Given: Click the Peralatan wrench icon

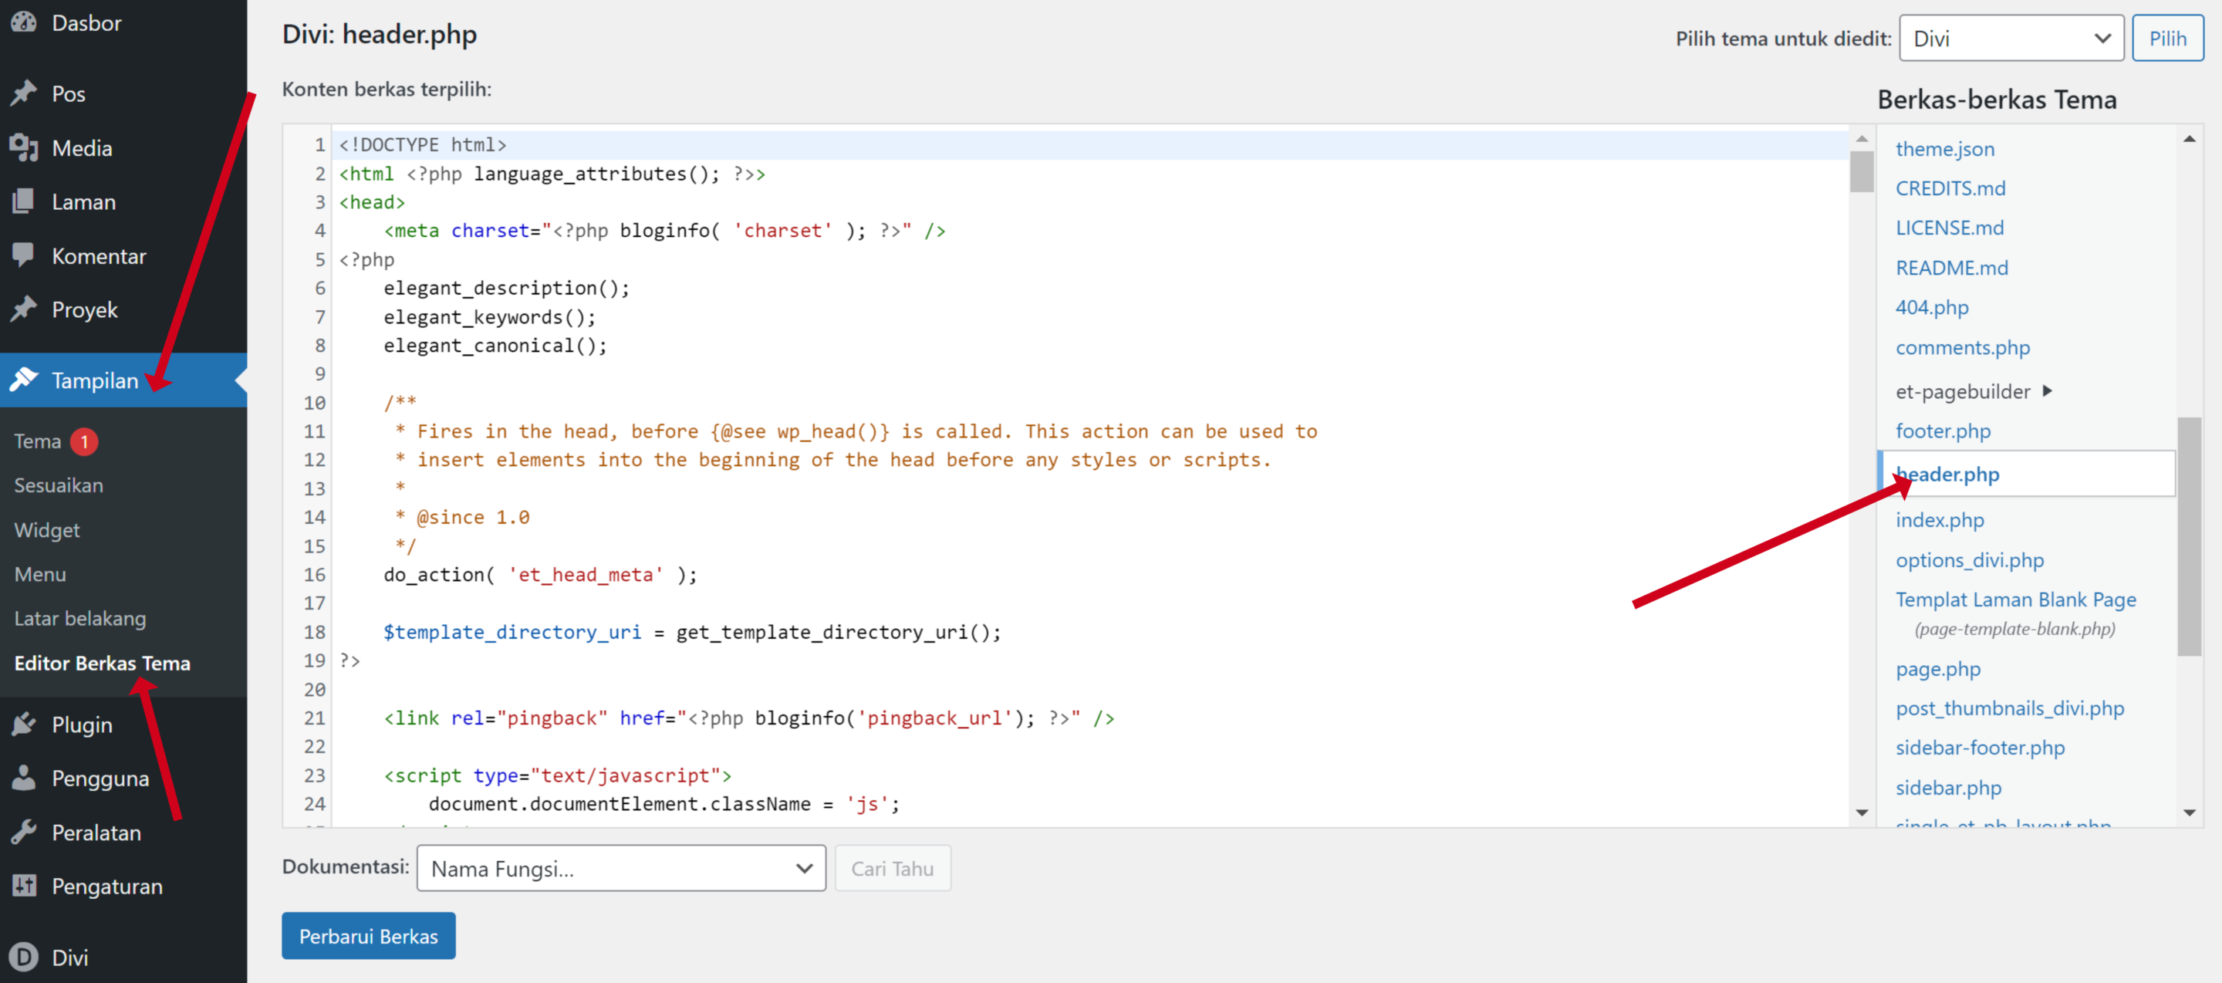Looking at the screenshot, I should pos(24,832).
